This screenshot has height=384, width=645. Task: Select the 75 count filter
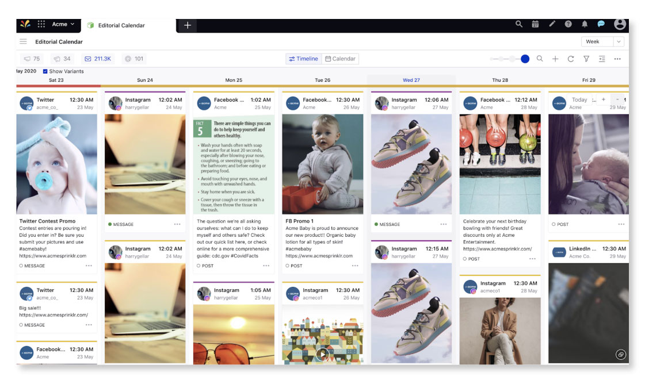[x=32, y=59]
